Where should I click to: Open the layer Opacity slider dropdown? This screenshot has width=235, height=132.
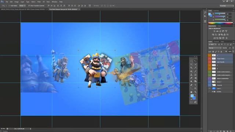pyautogui.click(x=233, y=48)
